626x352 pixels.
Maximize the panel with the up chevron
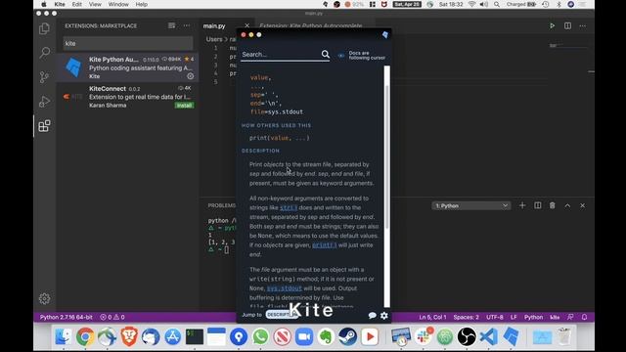tap(567, 205)
